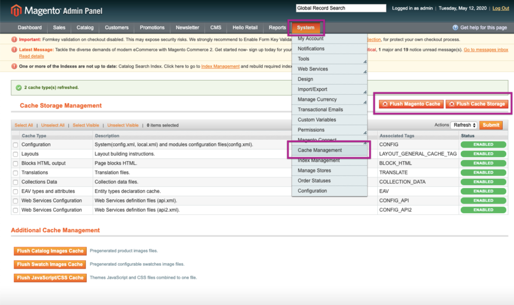Click Flush Magento Cache button

click(x=411, y=104)
